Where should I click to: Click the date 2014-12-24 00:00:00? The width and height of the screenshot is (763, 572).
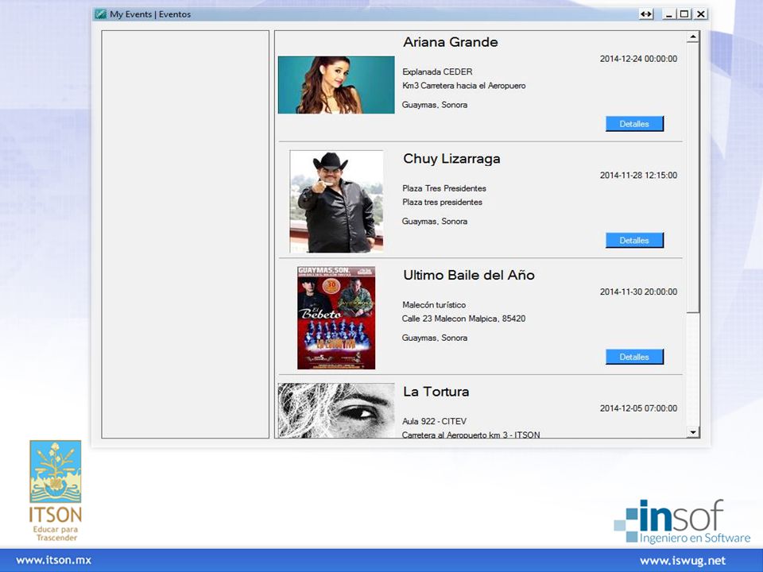coord(638,59)
